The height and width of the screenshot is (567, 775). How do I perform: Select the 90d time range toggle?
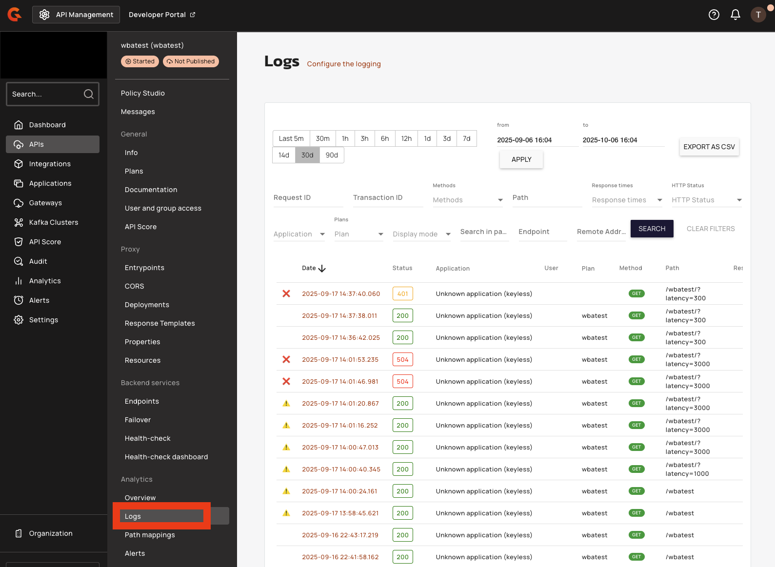coord(332,155)
